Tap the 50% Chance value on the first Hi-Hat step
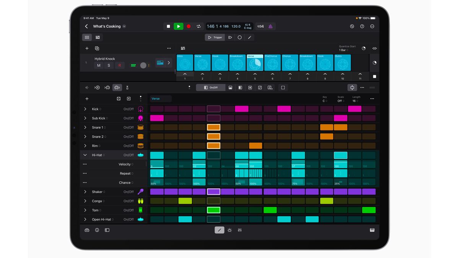The width and height of the screenshot is (459, 258). coord(157,182)
